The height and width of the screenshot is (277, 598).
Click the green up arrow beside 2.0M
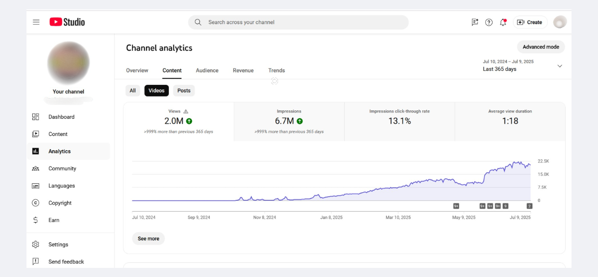(189, 121)
